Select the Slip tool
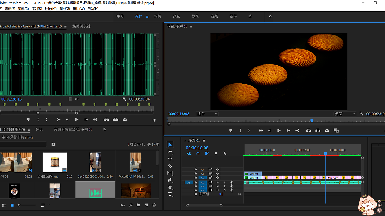The image size is (385, 216). click(170, 173)
